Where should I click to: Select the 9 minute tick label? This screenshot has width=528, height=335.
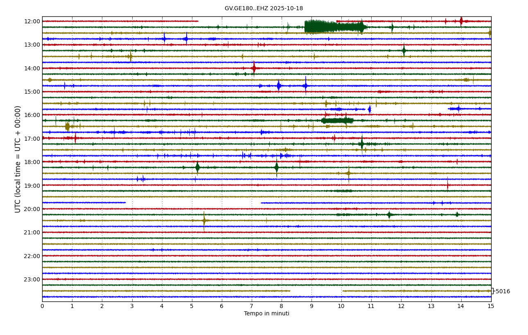311,306
